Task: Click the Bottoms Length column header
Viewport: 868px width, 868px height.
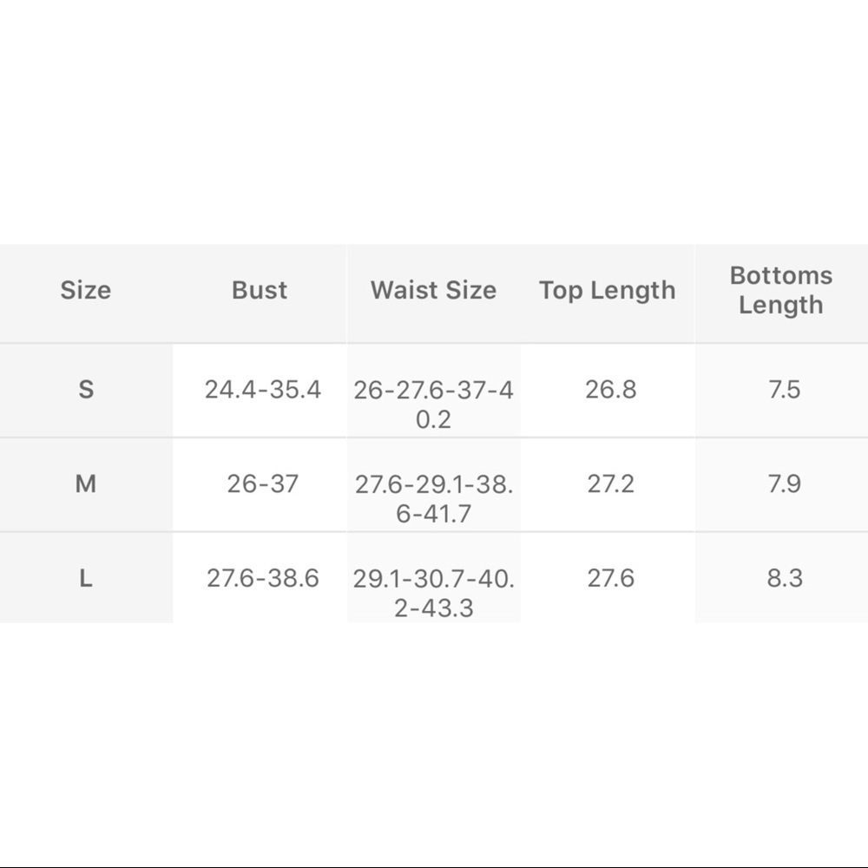Action: click(780, 290)
